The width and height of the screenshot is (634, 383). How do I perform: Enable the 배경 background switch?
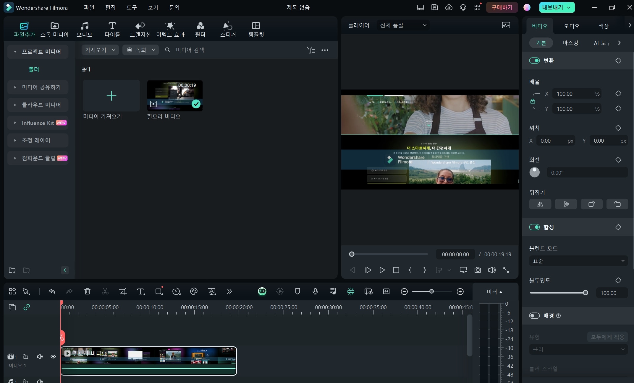pos(534,316)
